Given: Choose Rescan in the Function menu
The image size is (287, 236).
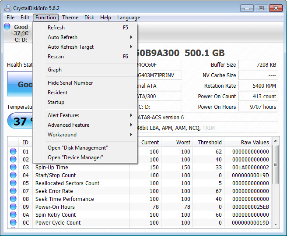Looking at the screenshot, I should coord(85,57).
